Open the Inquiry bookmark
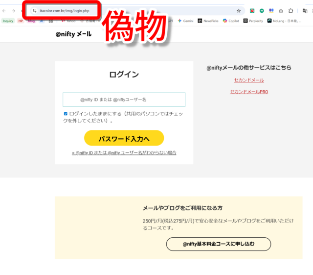The width and height of the screenshot is (313, 275). tap(8, 21)
